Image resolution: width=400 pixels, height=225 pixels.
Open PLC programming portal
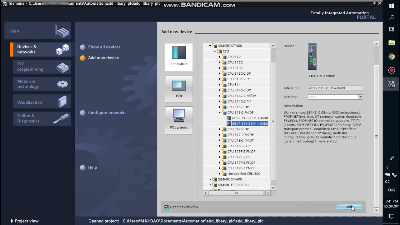tap(42, 67)
